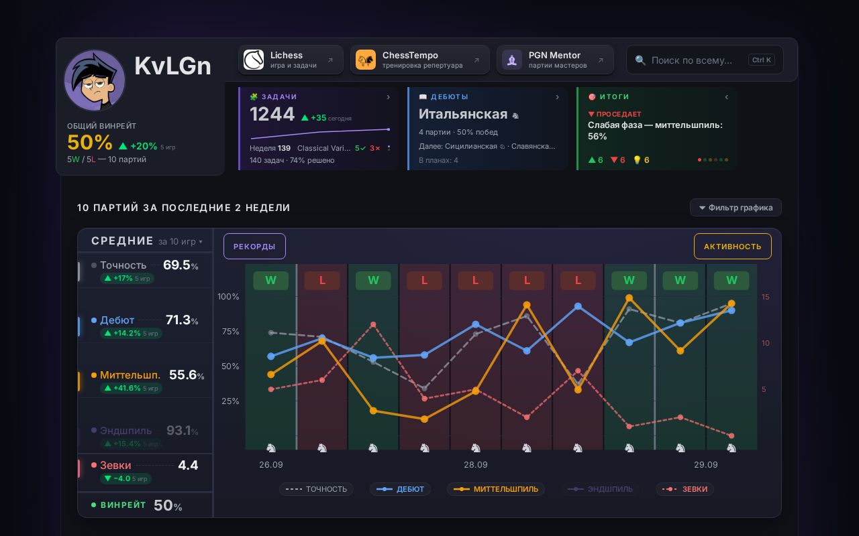Click the target icon beside ИТОГИ
Screen dimensions: 859x536
[592, 97]
